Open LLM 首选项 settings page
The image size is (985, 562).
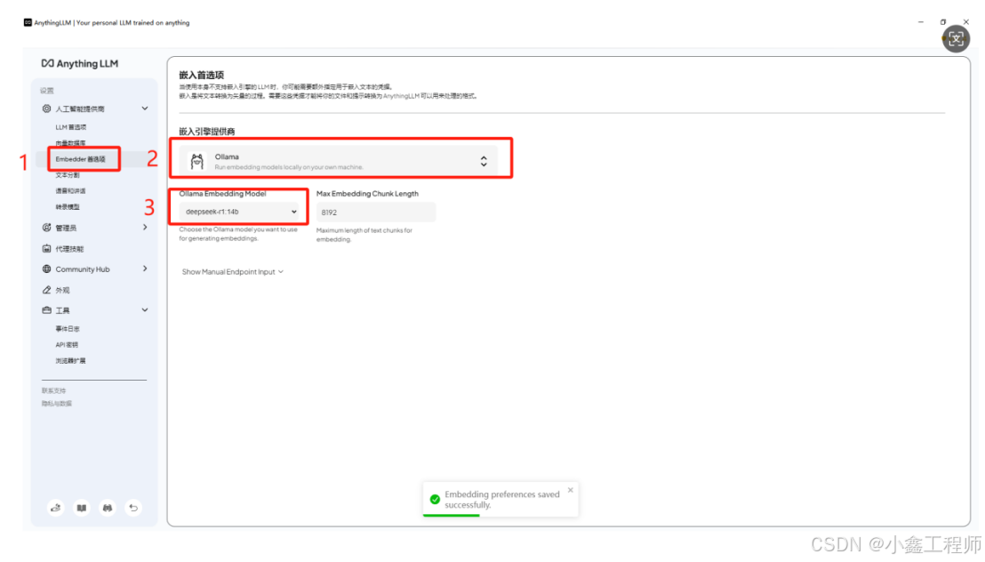tap(71, 127)
